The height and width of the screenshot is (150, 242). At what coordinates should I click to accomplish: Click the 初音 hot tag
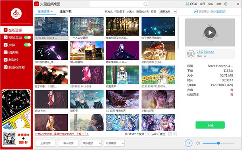(153, 12)
